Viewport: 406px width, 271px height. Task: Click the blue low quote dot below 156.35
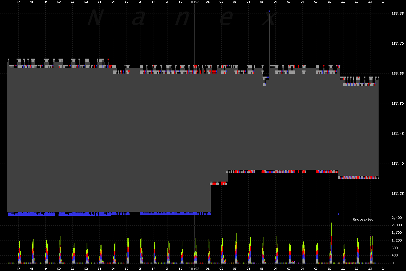tap(338, 214)
